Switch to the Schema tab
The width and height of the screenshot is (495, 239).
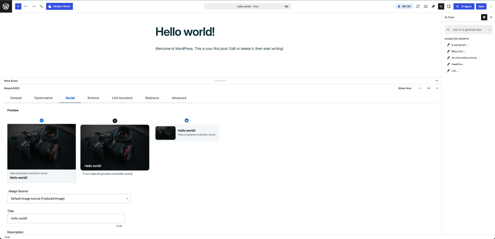93,98
